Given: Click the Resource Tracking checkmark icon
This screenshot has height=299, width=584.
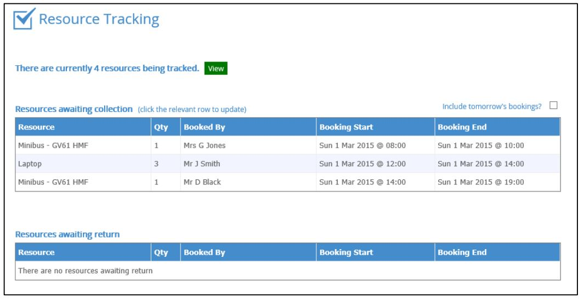Looking at the screenshot, I should pos(24,19).
